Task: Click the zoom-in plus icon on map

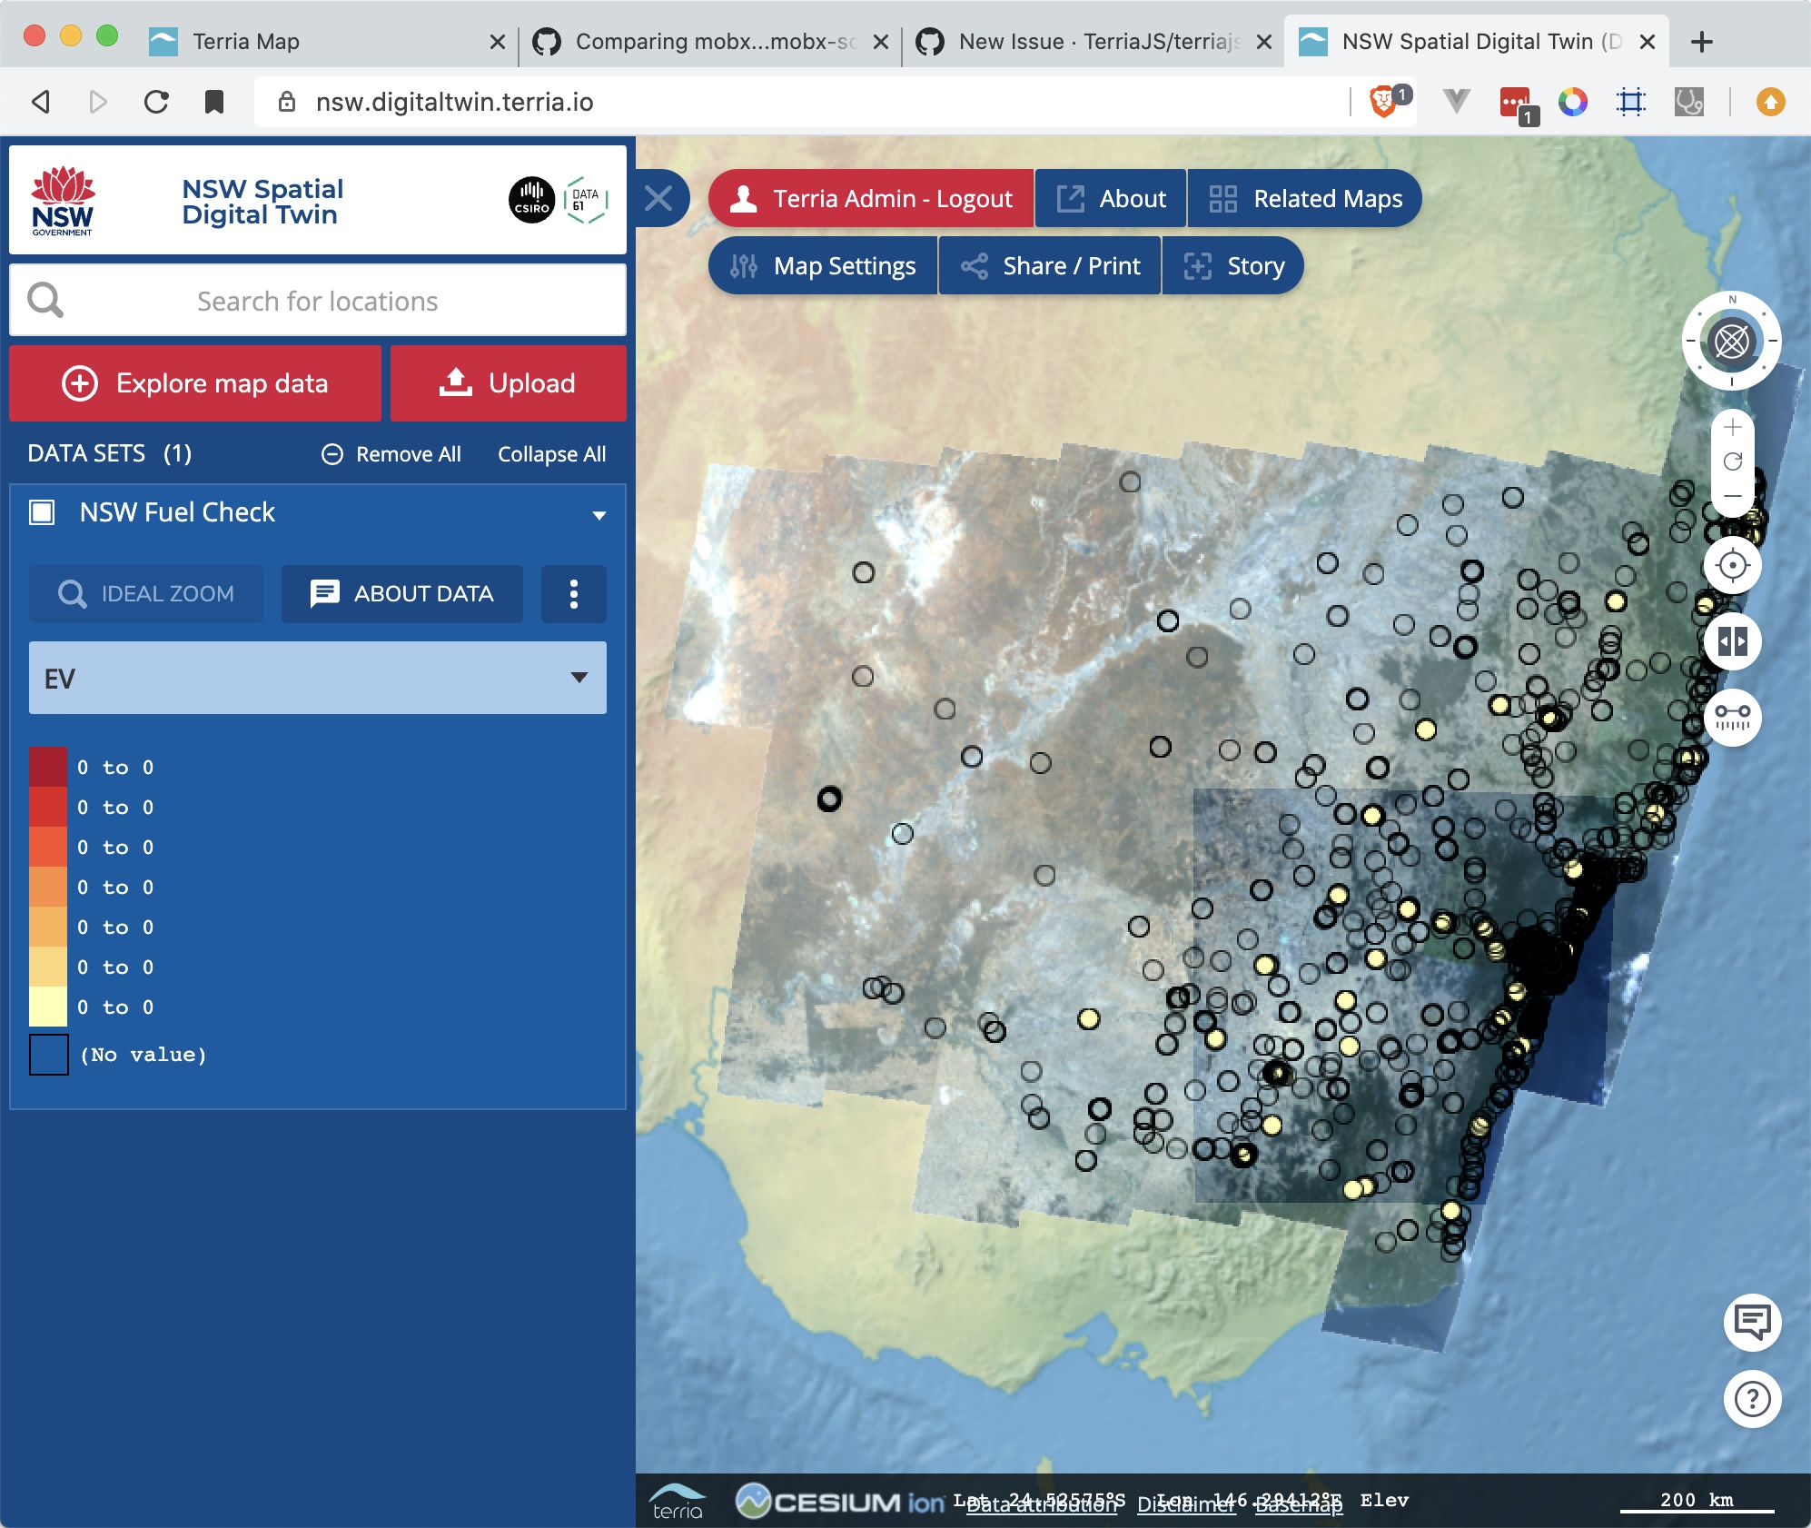Action: 1732,427
